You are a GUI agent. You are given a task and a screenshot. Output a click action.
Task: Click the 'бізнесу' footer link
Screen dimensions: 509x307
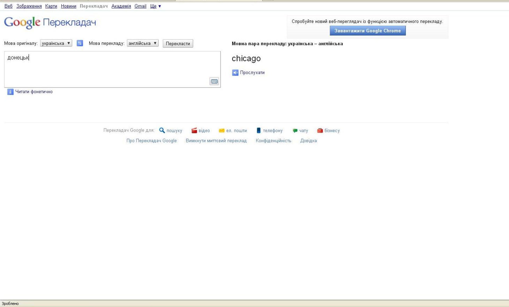332,131
